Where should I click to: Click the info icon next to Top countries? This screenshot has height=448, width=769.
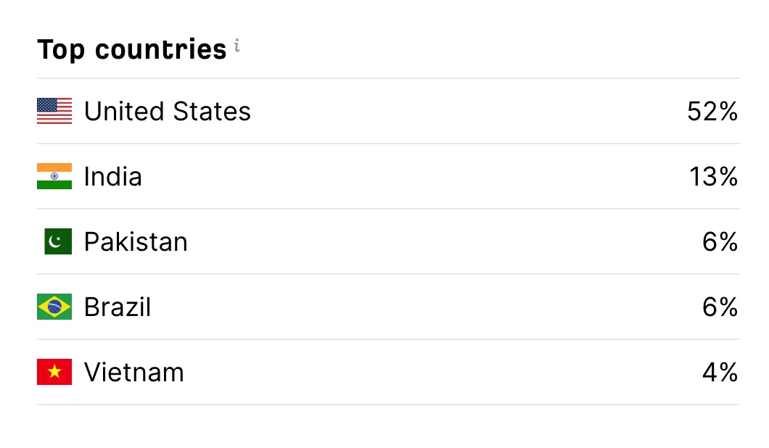click(237, 45)
